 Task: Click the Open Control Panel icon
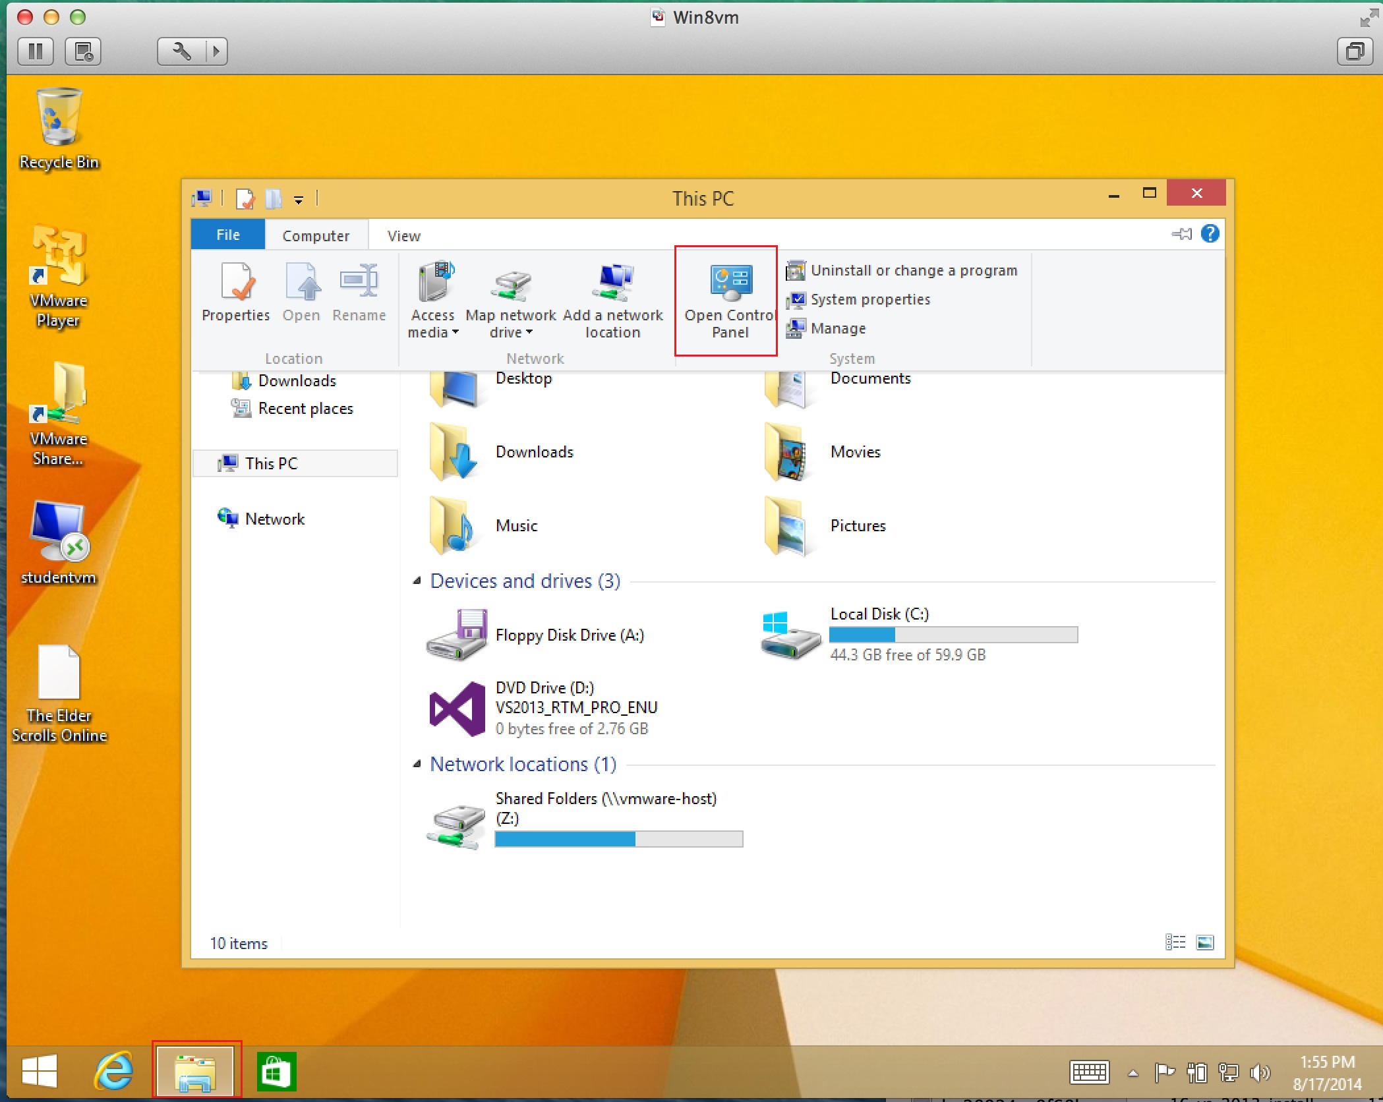tap(730, 282)
